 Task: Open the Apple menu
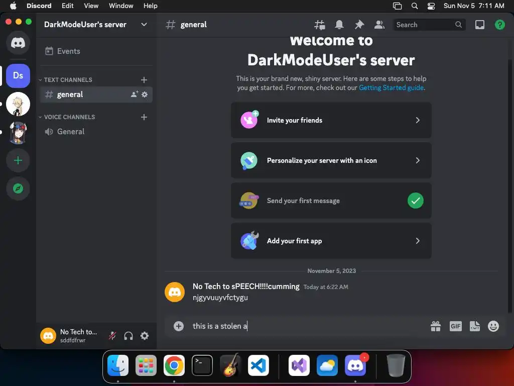point(13,6)
